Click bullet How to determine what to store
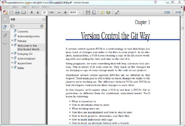185x126 pixels. pos(90,105)
